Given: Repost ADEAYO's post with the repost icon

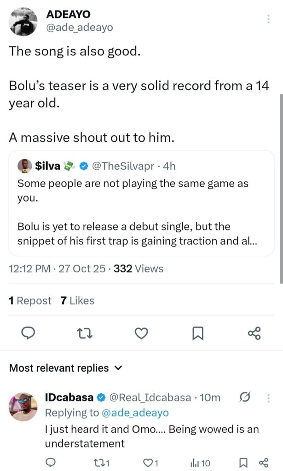Looking at the screenshot, I should tap(85, 333).
